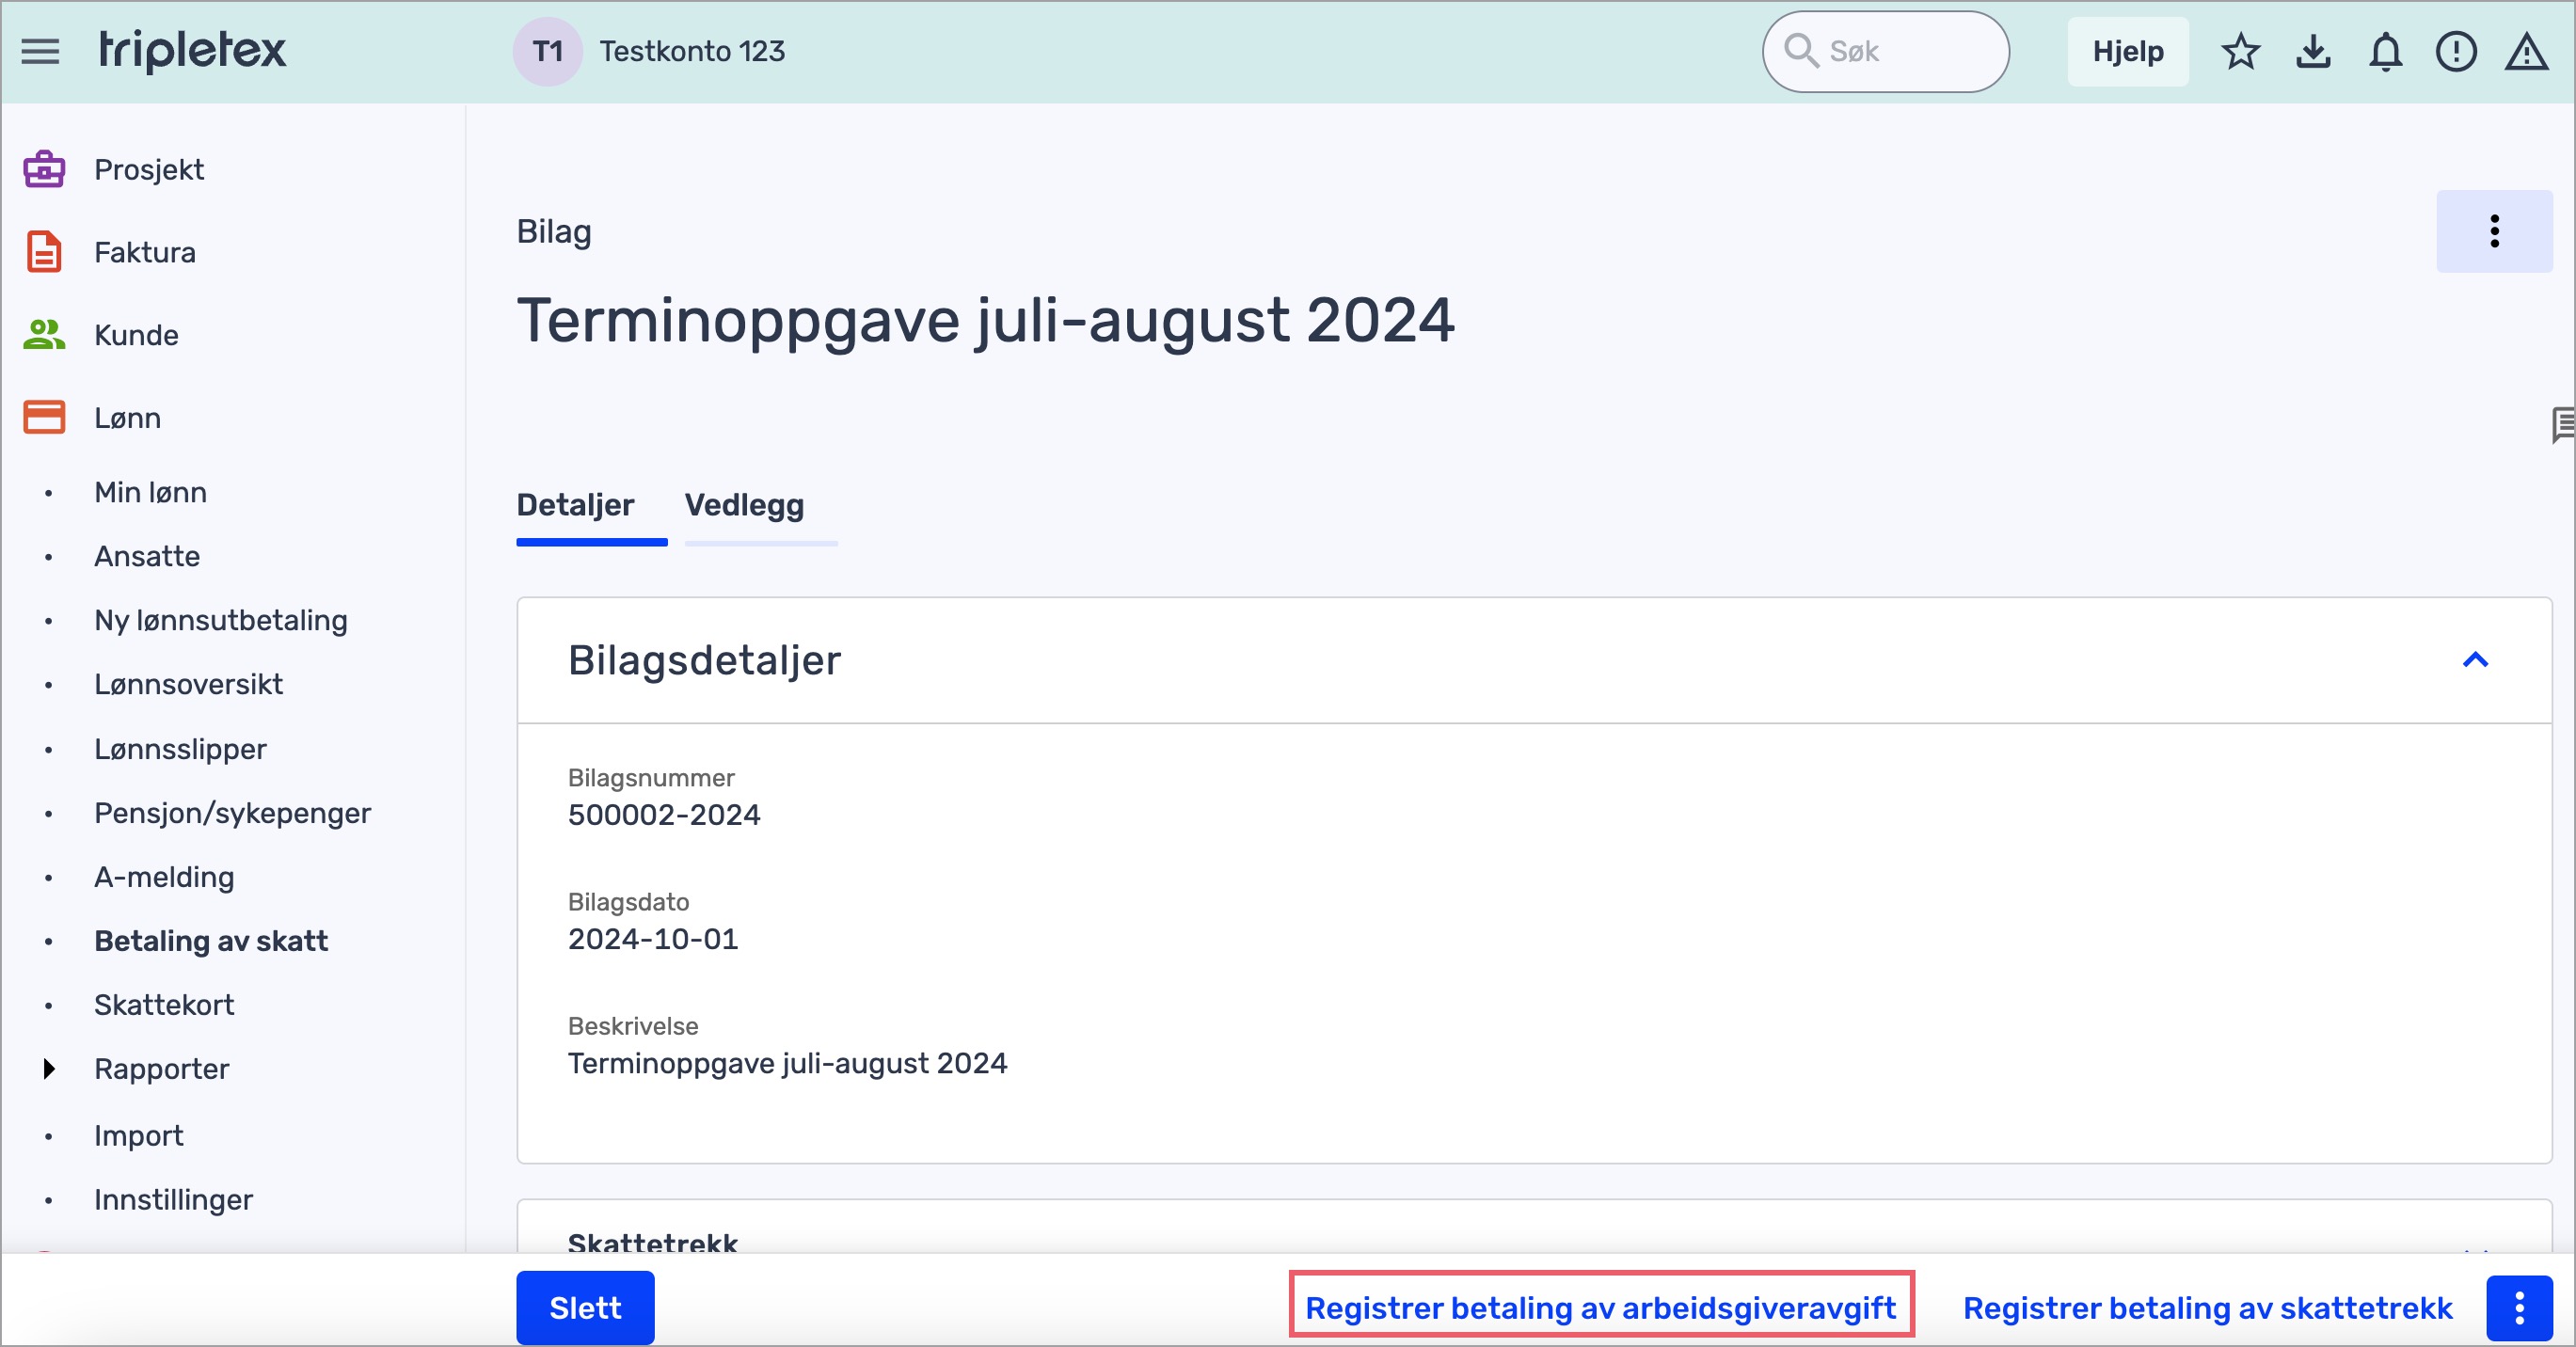Open Skattekort
The width and height of the screenshot is (2576, 1347).
pos(164,1005)
